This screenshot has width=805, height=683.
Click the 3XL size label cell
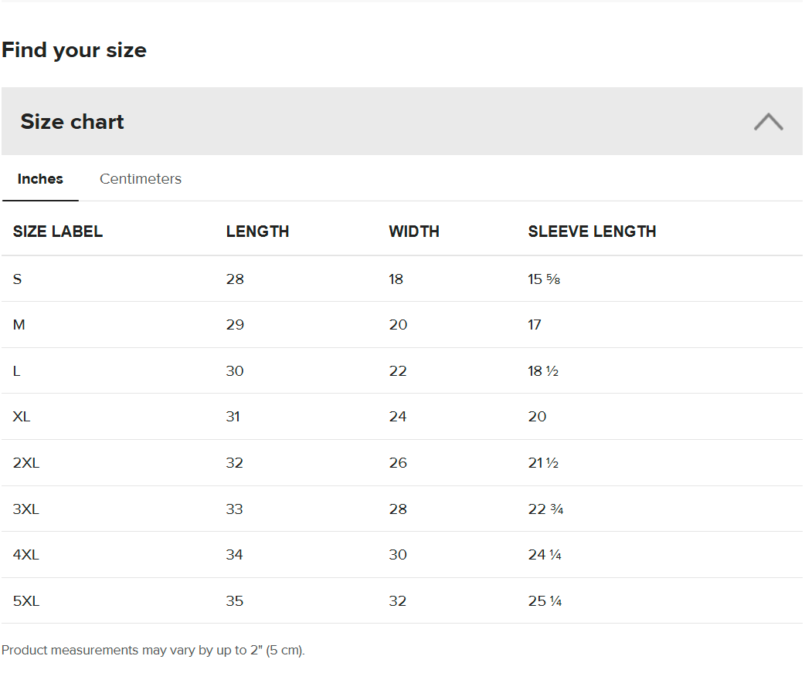(26, 509)
